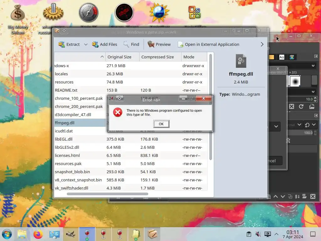Launch Firefox from the taskbar
Screen dimensions: 321x241
click(38, 234)
